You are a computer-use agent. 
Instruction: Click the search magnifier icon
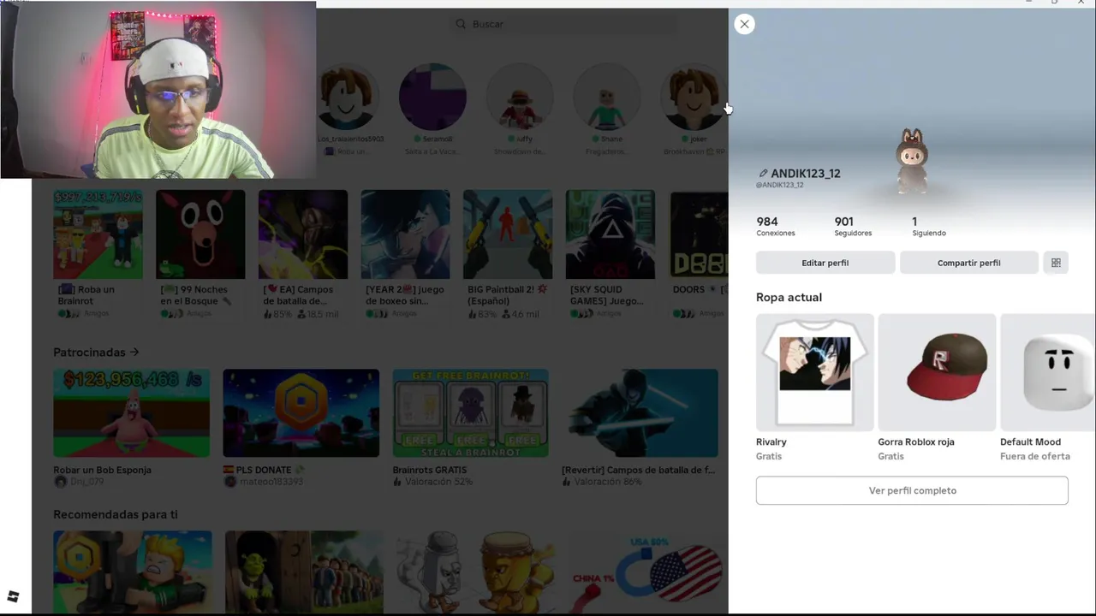click(461, 24)
